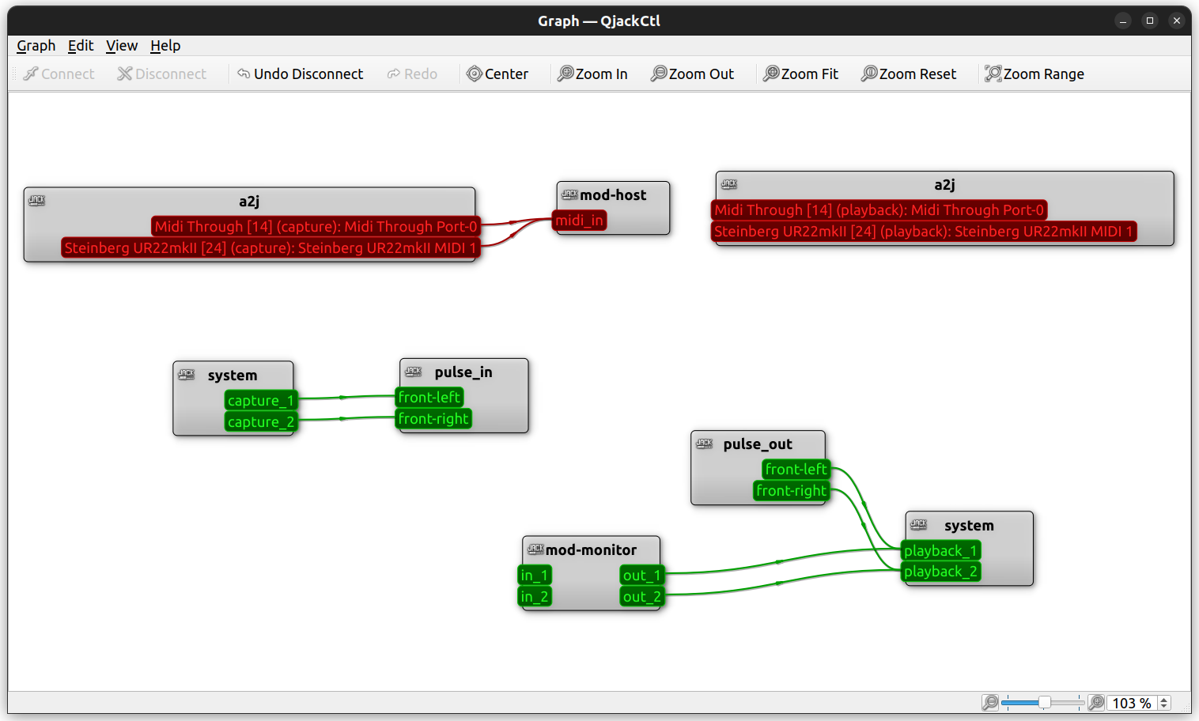1199x721 pixels.
Task: Undo the last disconnect action
Action: coord(301,74)
